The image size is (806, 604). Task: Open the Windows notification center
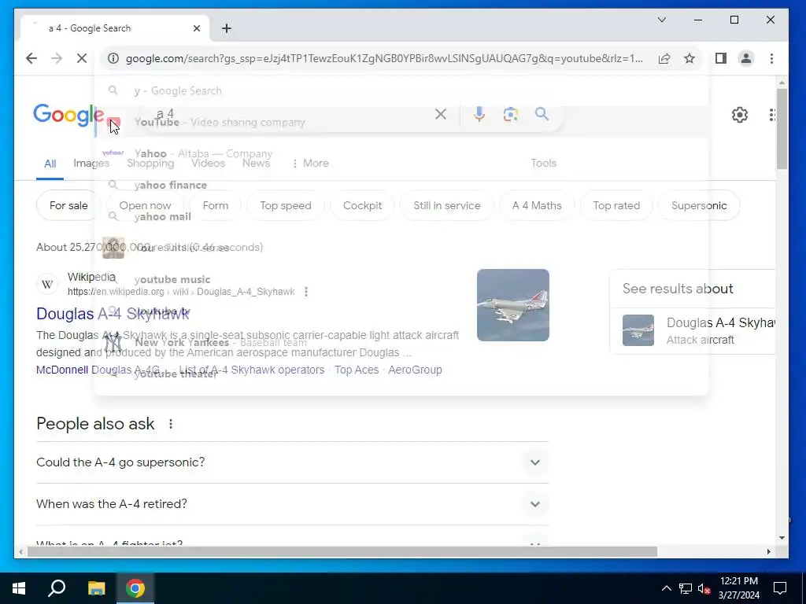tap(780, 588)
